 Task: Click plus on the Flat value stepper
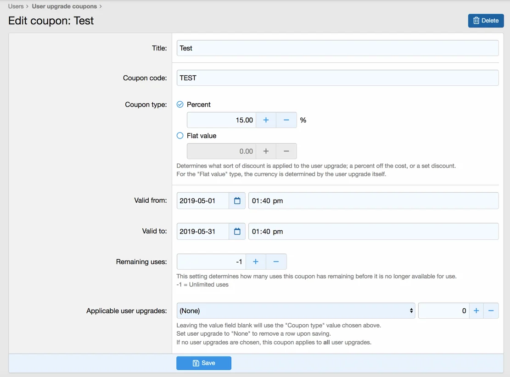click(x=266, y=151)
